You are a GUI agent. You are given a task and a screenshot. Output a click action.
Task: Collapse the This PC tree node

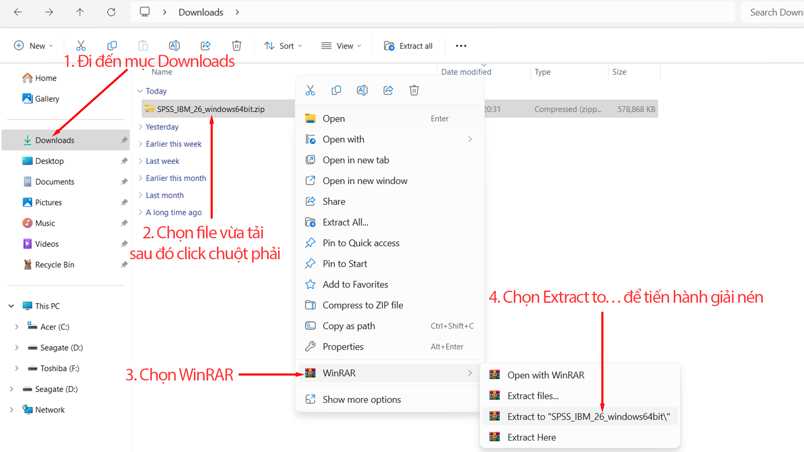[11, 306]
